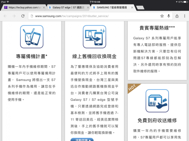Image resolution: width=189 pixels, height=141 pixels.
Task: Close the Galaxy S7 edge tab
Action: (88, 7)
